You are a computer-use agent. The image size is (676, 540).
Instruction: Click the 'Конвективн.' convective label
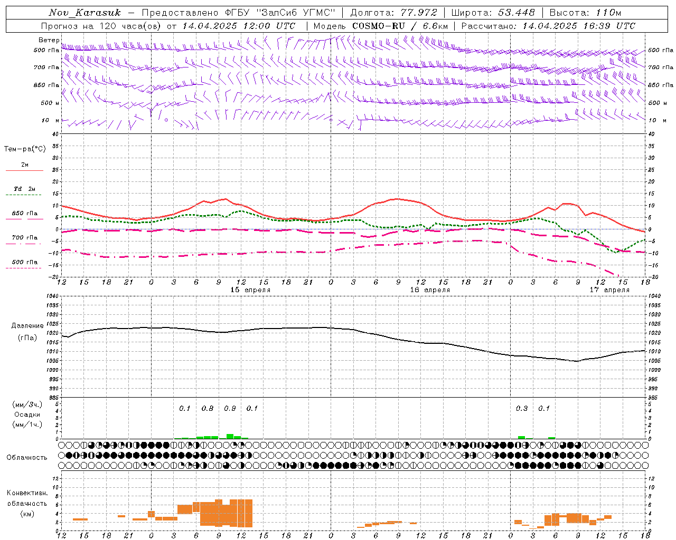pyautogui.click(x=27, y=494)
